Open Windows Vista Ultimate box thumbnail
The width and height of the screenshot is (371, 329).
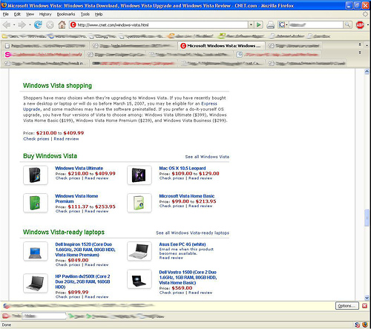(x=36, y=175)
